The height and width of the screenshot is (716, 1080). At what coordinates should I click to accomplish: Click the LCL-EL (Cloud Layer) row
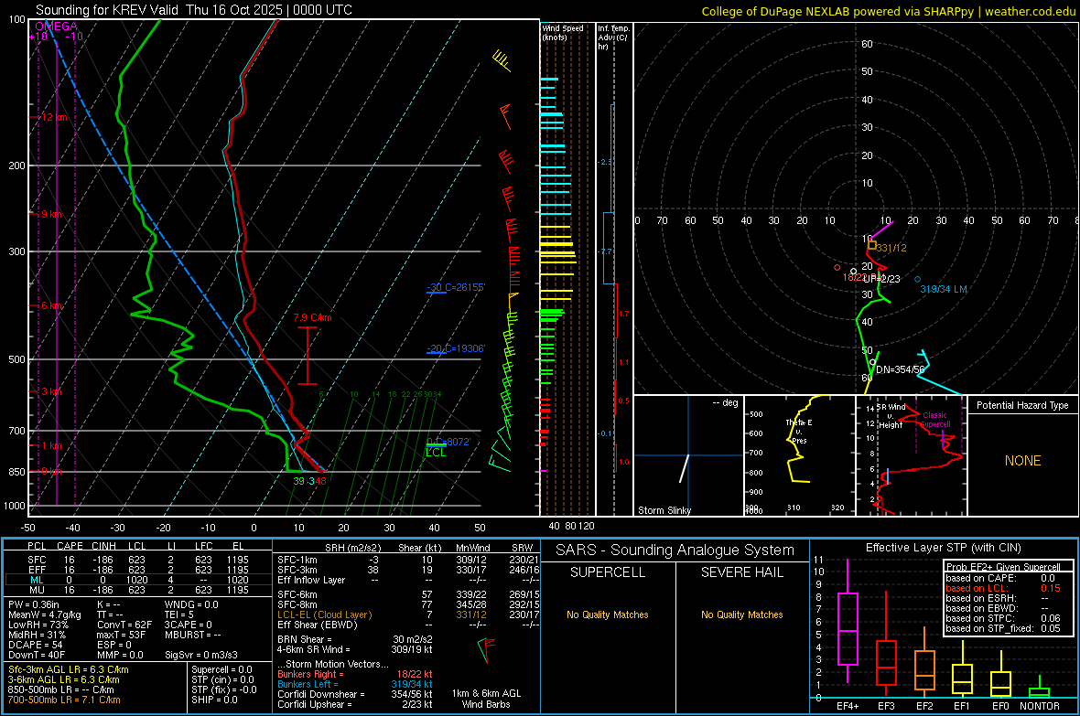pos(407,614)
